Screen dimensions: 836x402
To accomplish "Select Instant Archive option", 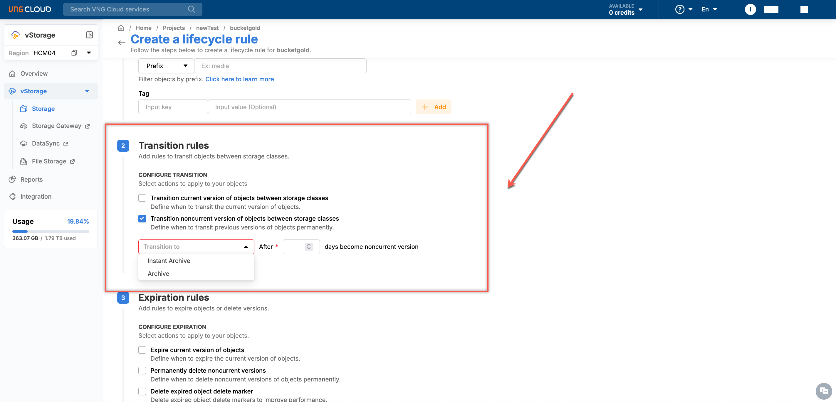I will (x=169, y=261).
